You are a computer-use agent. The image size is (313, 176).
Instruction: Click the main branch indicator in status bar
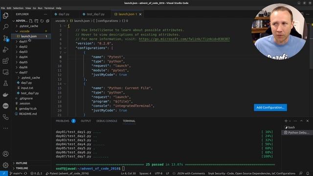[16, 174]
